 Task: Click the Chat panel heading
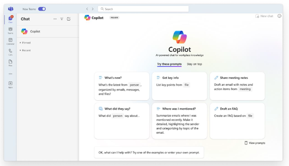click(x=25, y=19)
